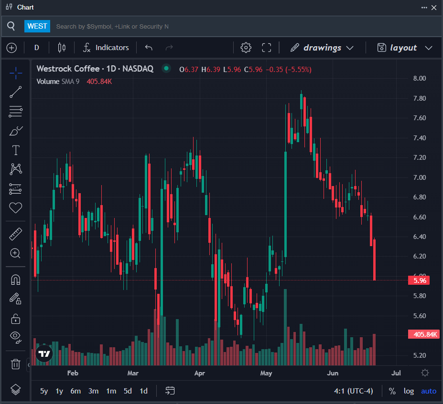Switch to the 3m time range
Image resolution: width=443 pixels, height=404 pixels.
[93, 391]
